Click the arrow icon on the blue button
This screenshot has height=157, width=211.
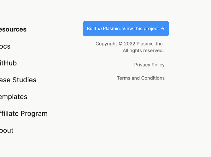[x=162, y=29]
